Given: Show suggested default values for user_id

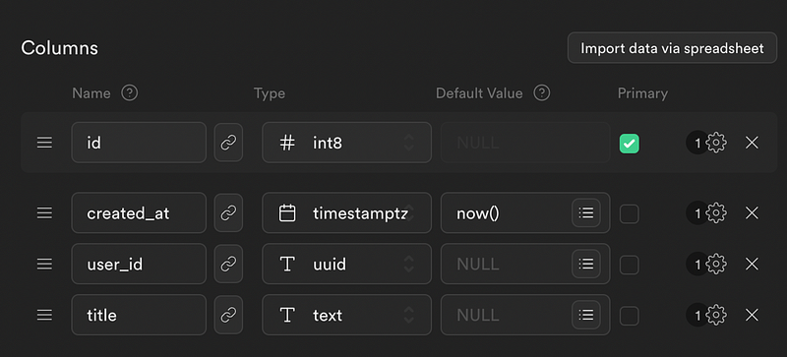Looking at the screenshot, I should pyautogui.click(x=586, y=264).
